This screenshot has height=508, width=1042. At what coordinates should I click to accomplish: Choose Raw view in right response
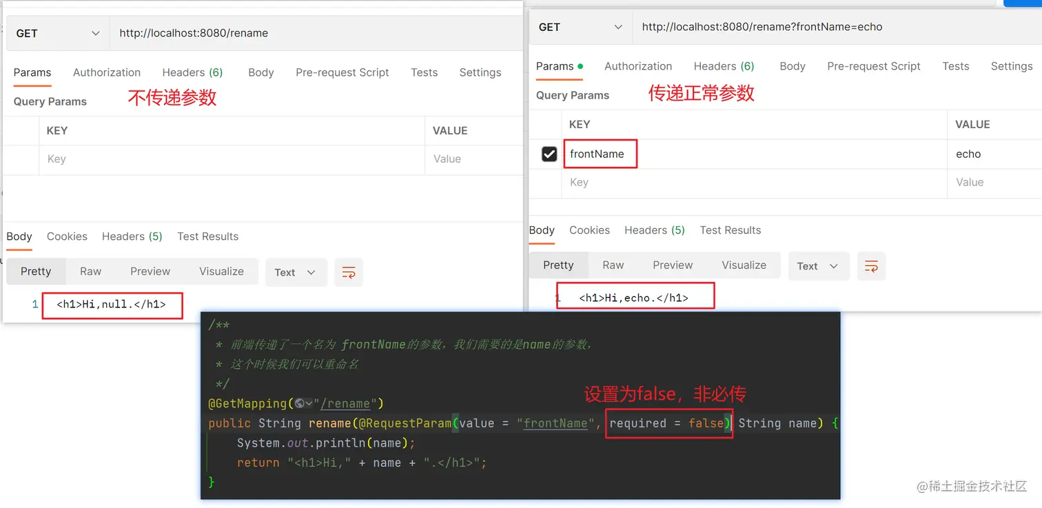613,265
